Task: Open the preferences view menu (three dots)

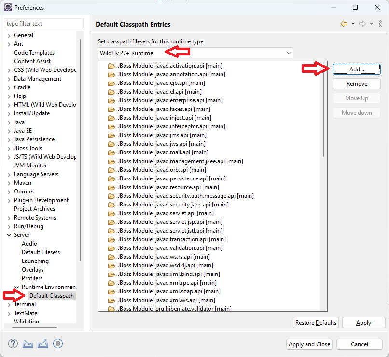Action: point(380,24)
